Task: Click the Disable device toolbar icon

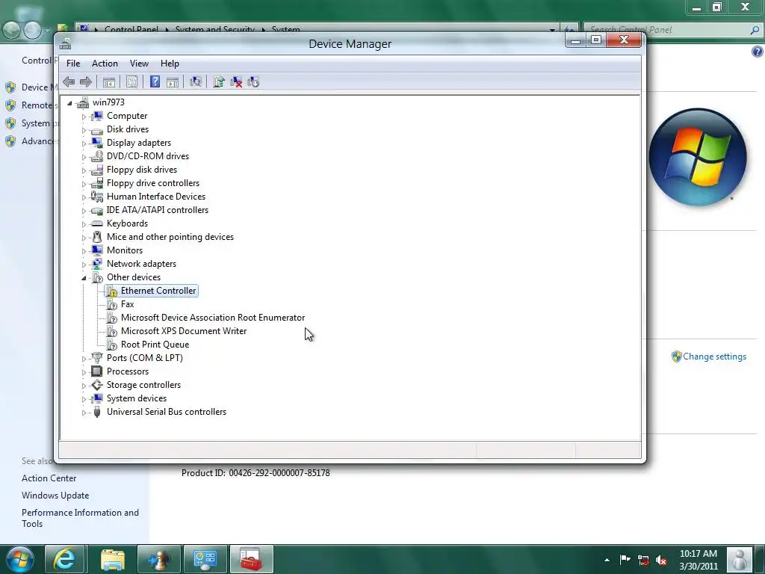Action: pos(253,82)
